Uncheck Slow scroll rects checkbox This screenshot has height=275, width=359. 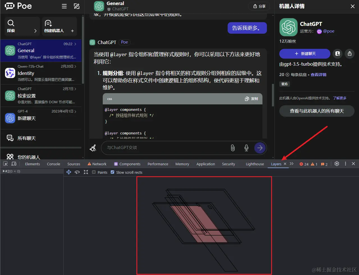tap(113, 172)
